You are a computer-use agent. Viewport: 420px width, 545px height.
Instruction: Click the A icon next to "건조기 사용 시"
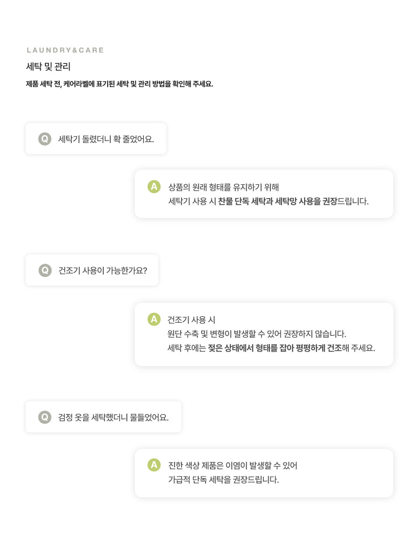pyautogui.click(x=154, y=319)
